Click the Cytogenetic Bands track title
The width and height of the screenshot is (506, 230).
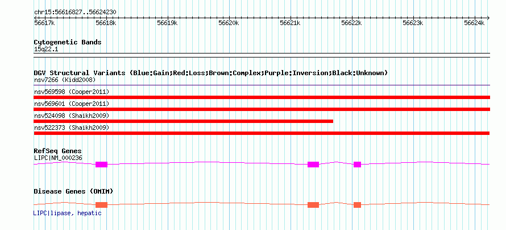point(68,42)
